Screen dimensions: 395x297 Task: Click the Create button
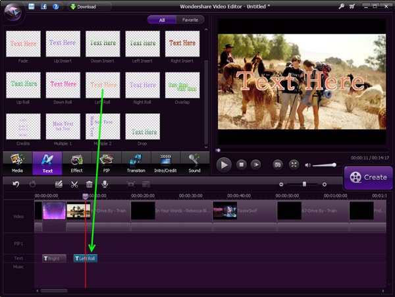[x=368, y=178]
